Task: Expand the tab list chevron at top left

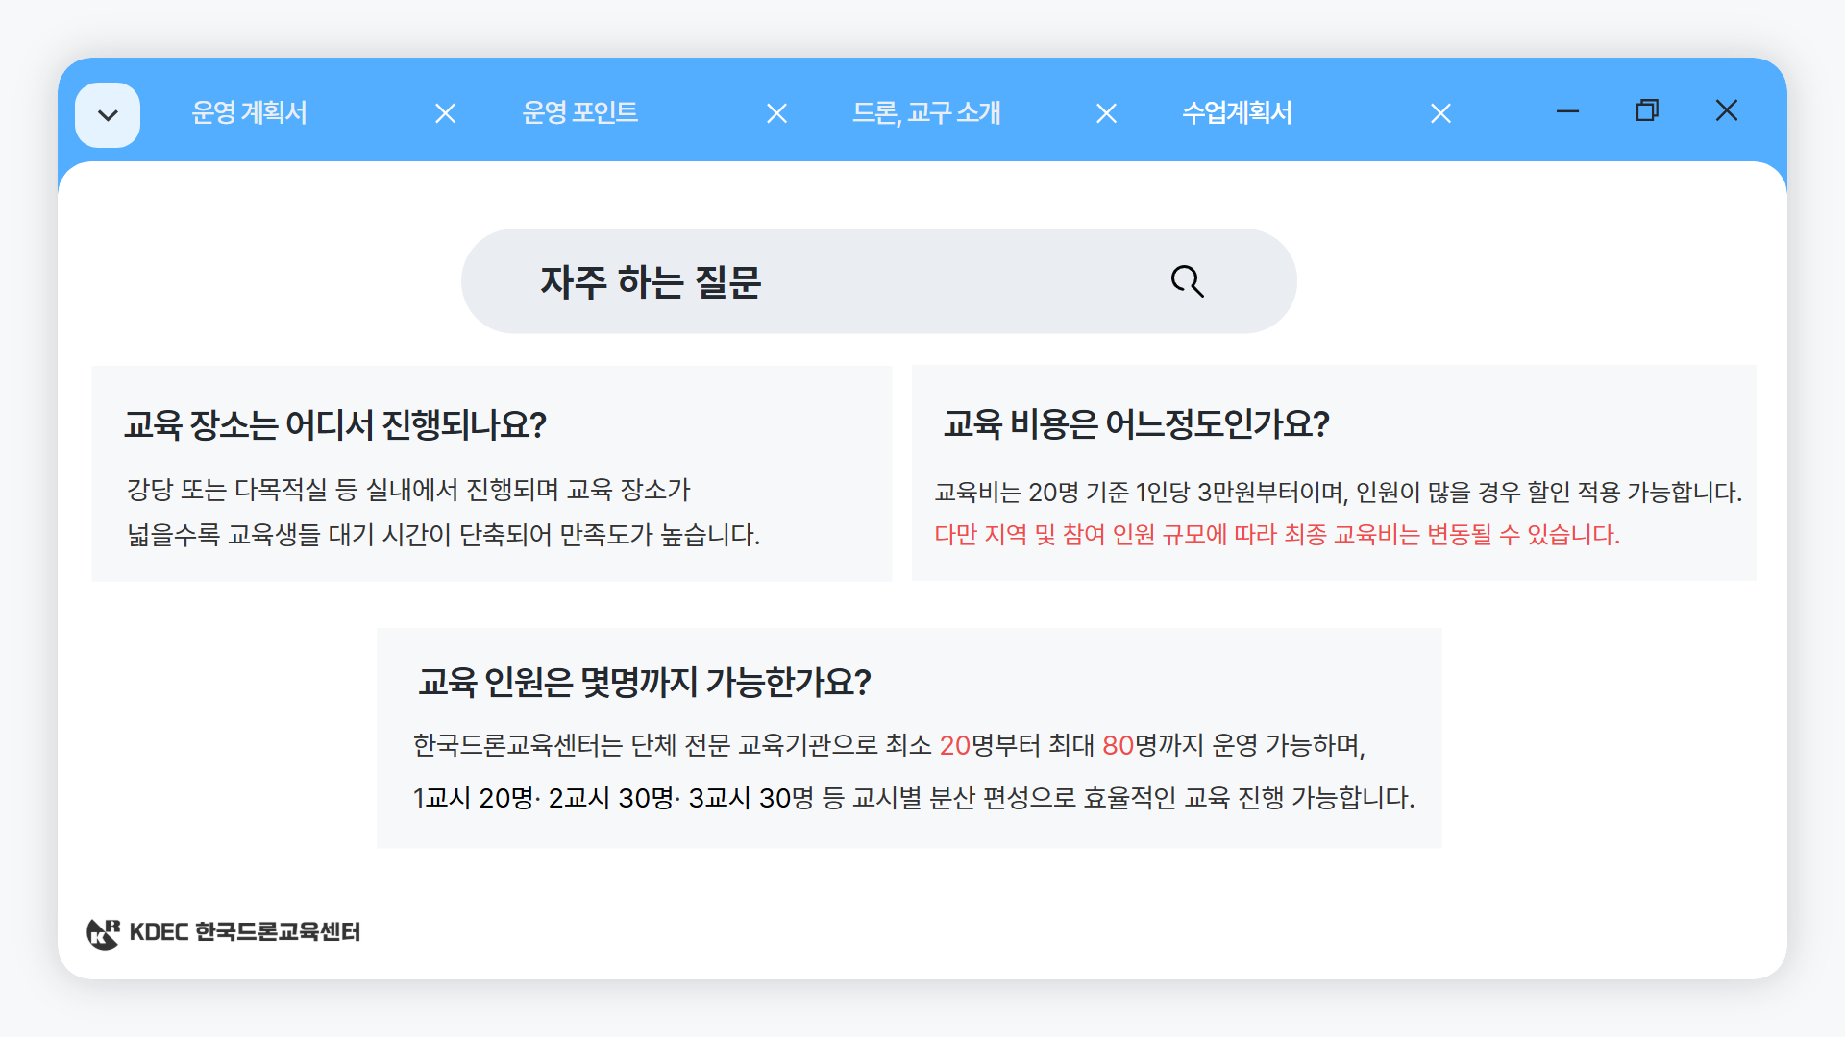Action: [108, 113]
